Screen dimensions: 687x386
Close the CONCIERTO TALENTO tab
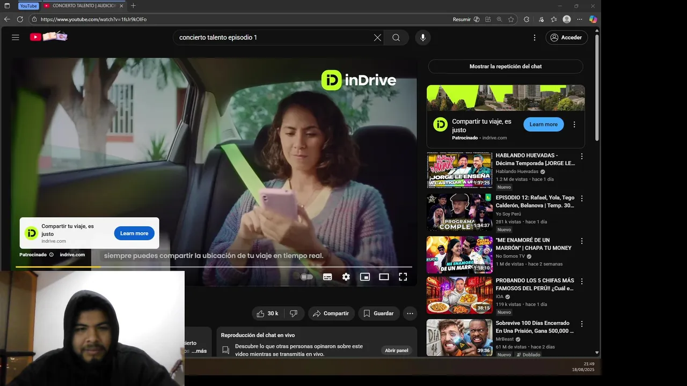(x=121, y=6)
